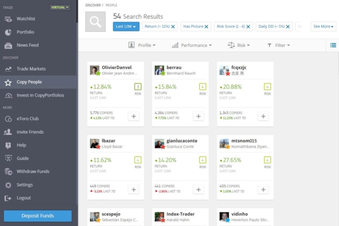Click fcqxzjc 1,345 COPIERS text

coord(231,113)
